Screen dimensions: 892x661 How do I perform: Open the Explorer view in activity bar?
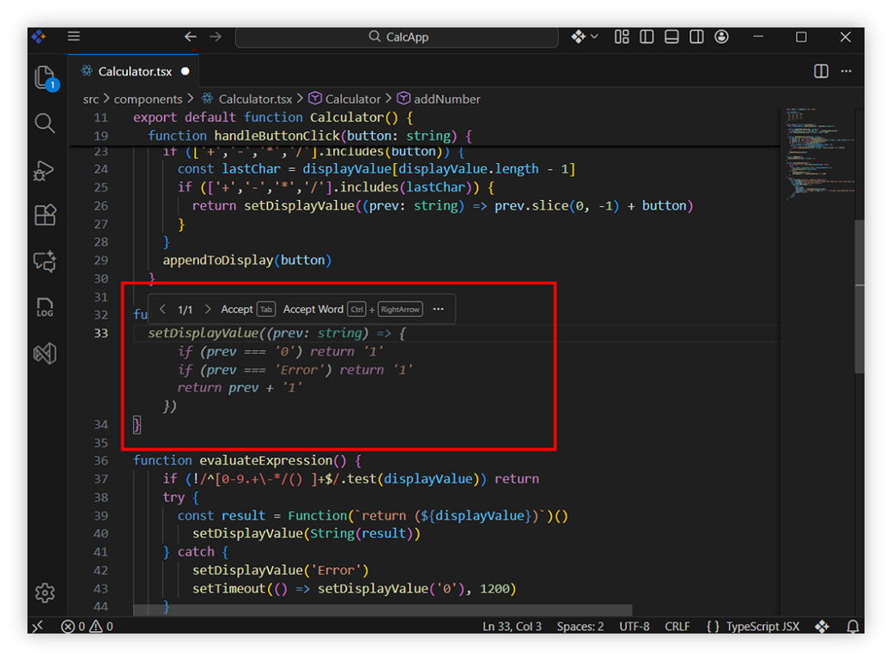point(45,77)
